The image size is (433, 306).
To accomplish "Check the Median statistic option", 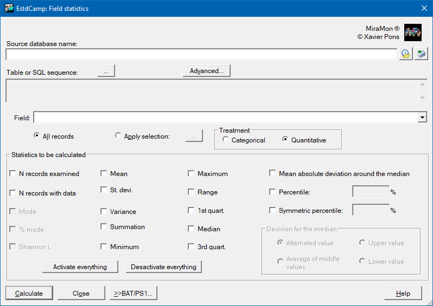I will pyautogui.click(x=191, y=229).
